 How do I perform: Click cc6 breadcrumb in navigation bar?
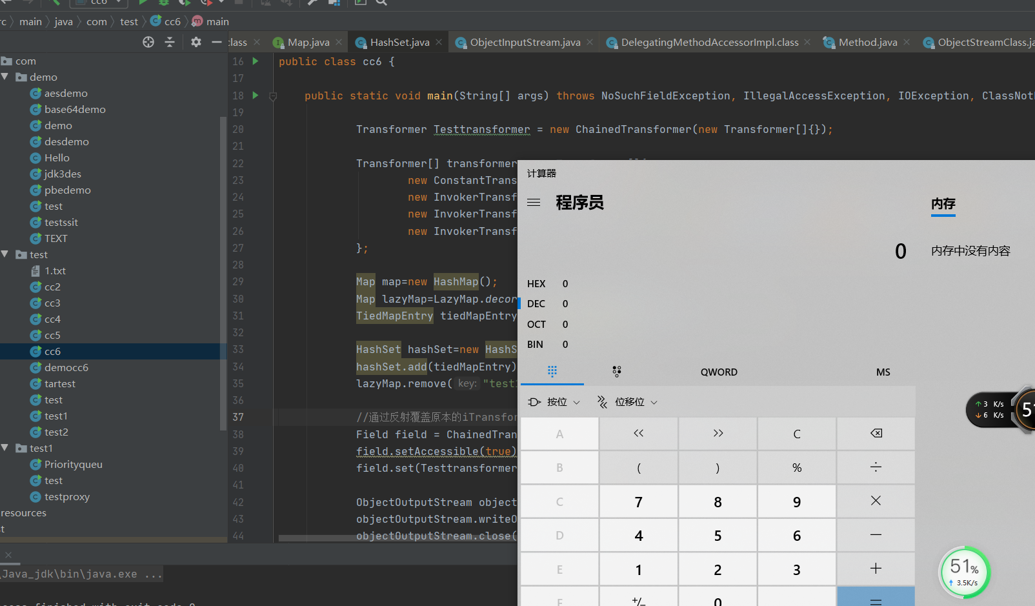[x=165, y=21]
